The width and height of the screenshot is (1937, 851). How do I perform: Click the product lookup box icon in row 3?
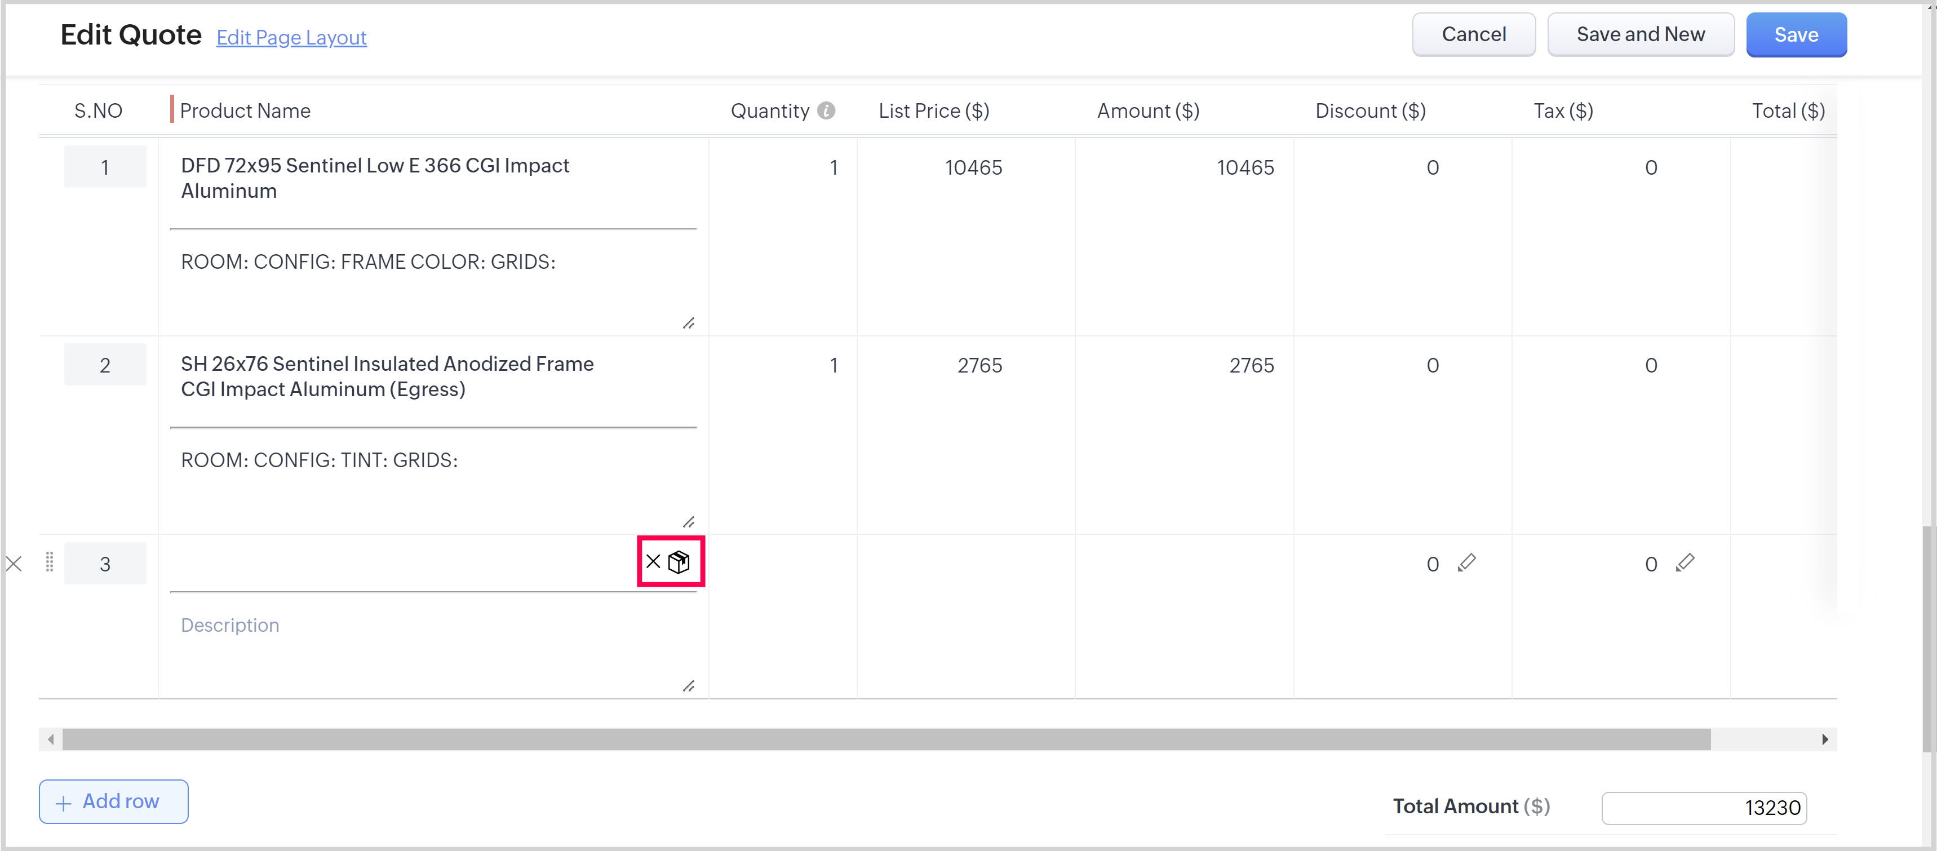(x=679, y=561)
